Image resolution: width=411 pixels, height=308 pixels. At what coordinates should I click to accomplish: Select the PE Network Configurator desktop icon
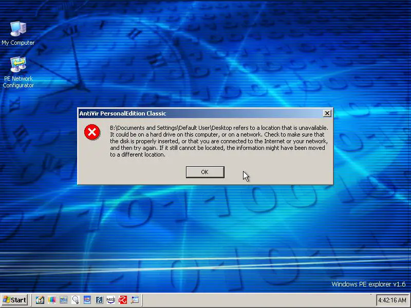pyautogui.click(x=18, y=72)
